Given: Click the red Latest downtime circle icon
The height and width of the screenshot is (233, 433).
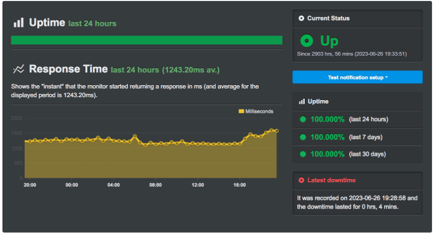Looking at the screenshot, I should pyautogui.click(x=301, y=180).
